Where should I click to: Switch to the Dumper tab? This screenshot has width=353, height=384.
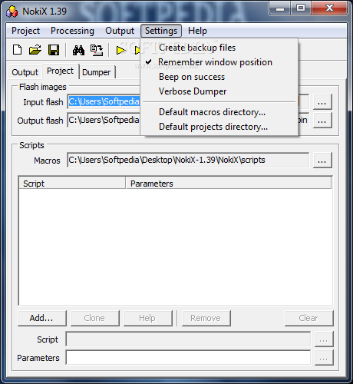97,72
